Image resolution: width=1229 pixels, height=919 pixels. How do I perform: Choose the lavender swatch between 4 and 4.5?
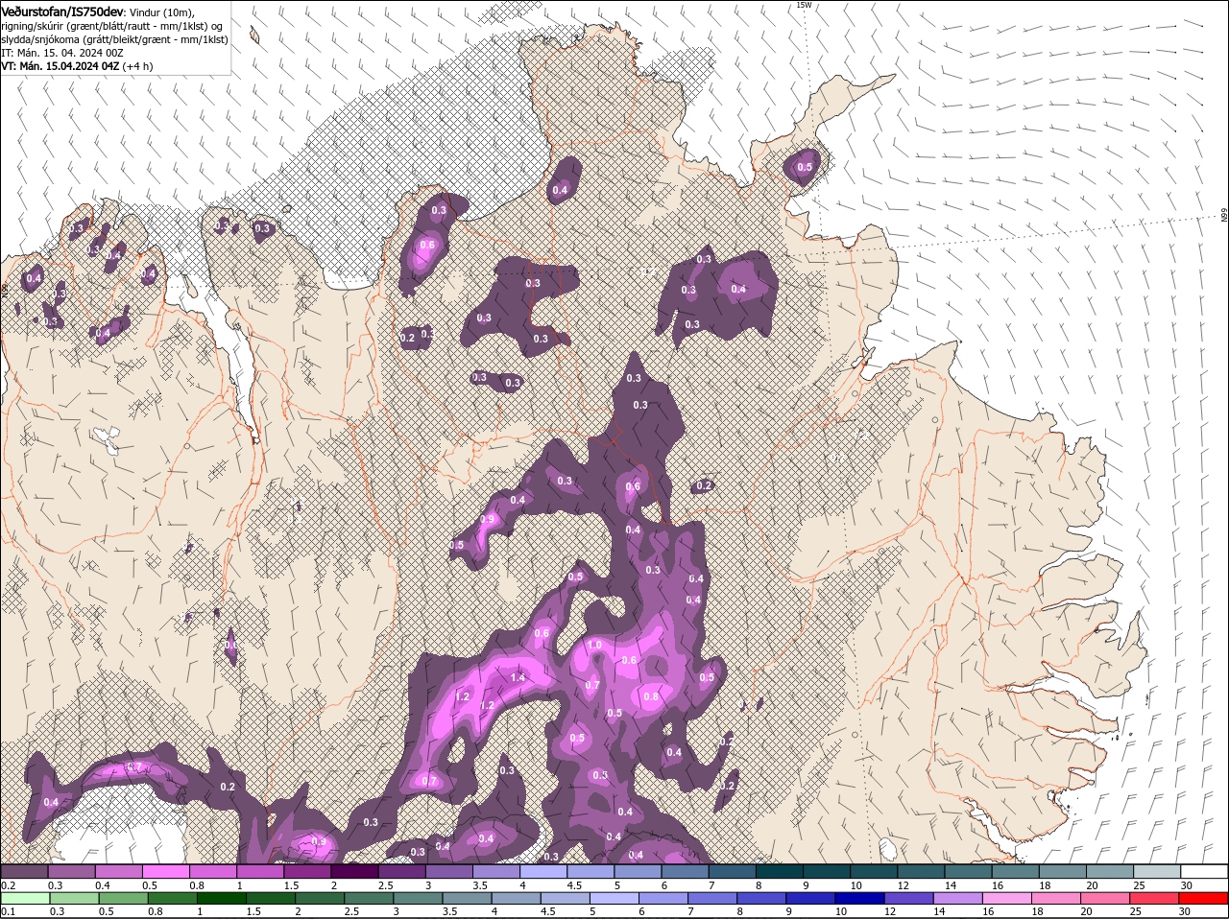[x=543, y=871]
